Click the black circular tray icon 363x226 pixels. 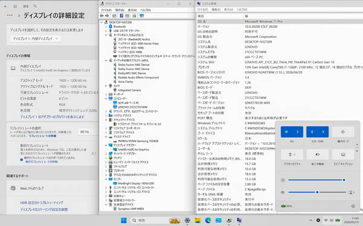tap(318, 221)
